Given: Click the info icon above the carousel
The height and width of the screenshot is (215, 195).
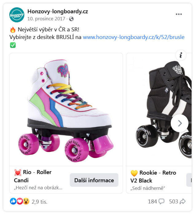Looking at the screenshot, I should click(181, 55).
